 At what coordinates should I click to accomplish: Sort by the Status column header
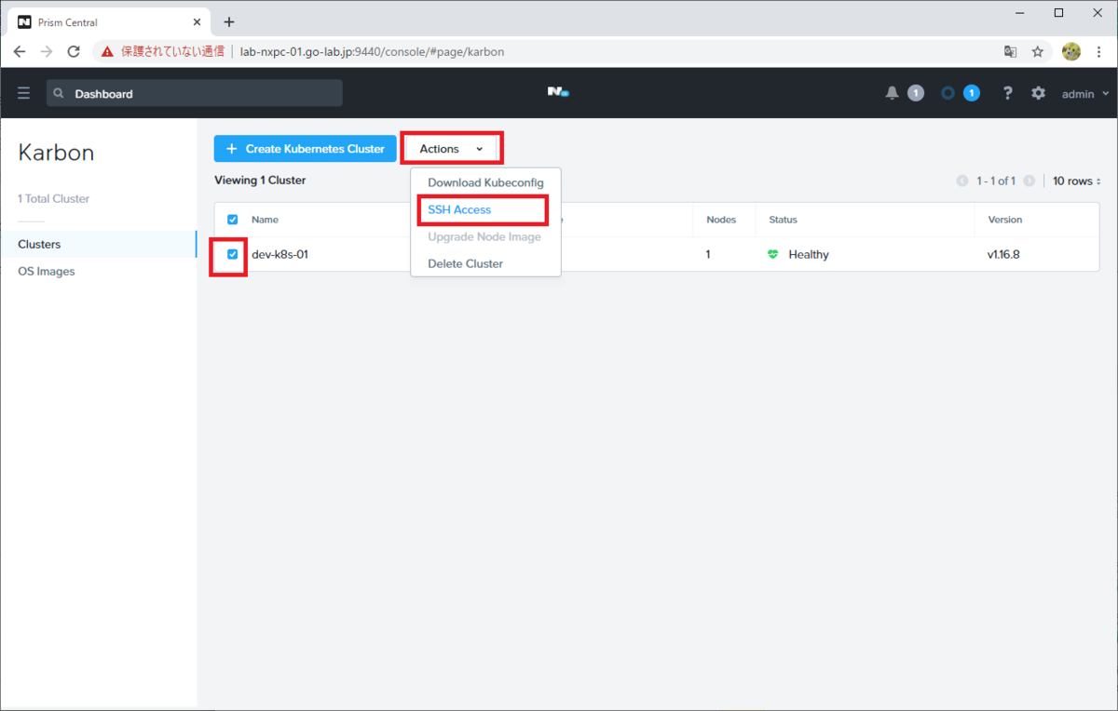(x=783, y=220)
